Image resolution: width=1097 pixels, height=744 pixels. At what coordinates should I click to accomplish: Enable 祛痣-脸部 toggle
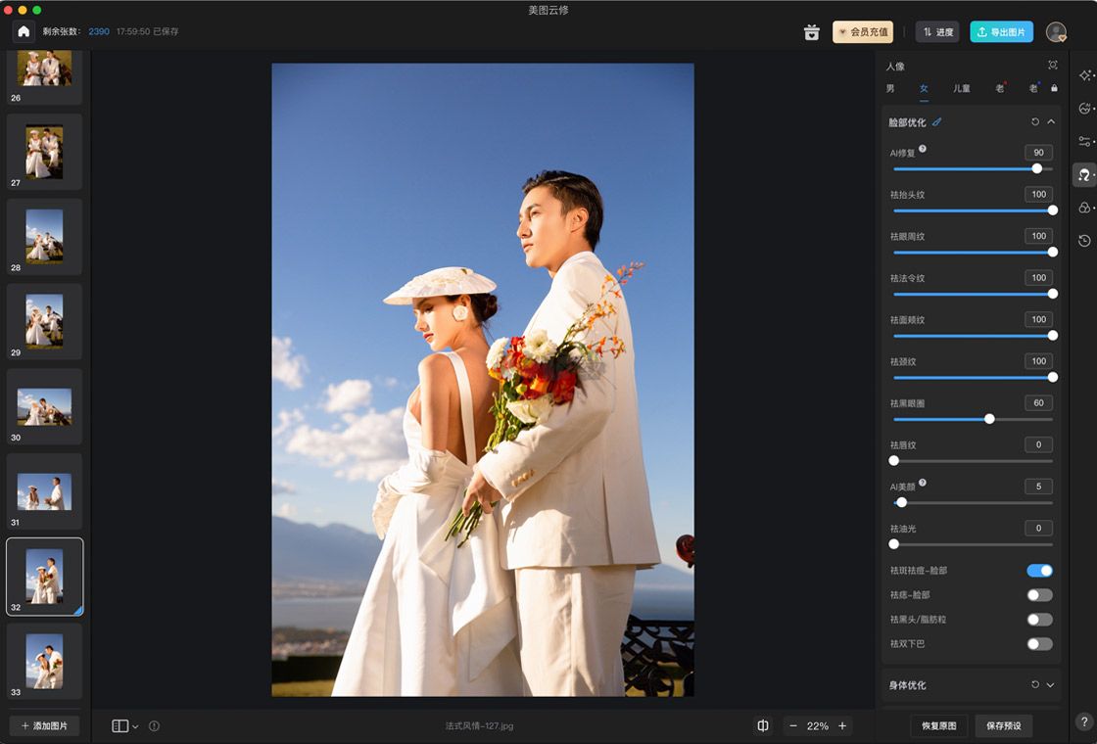[x=1039, y=595]
